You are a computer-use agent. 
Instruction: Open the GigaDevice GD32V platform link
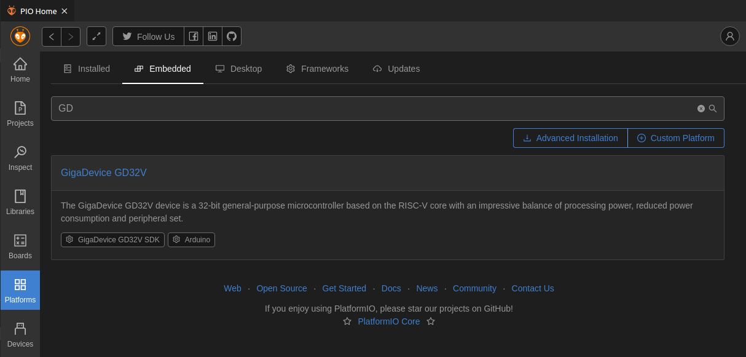[x=104, y=173]
